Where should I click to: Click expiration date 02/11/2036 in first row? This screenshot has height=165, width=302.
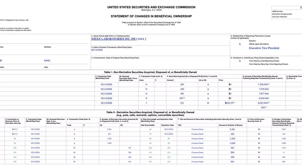tap(169, 129)
